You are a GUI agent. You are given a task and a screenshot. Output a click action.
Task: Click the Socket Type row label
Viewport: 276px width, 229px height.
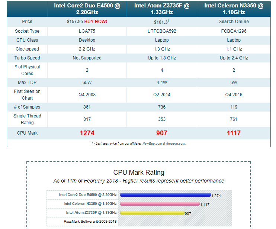(x=27, y=31)
